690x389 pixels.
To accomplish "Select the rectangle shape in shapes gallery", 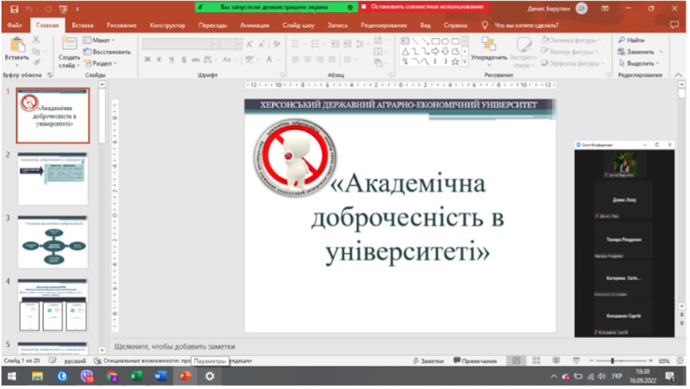I will coord(435,41).
